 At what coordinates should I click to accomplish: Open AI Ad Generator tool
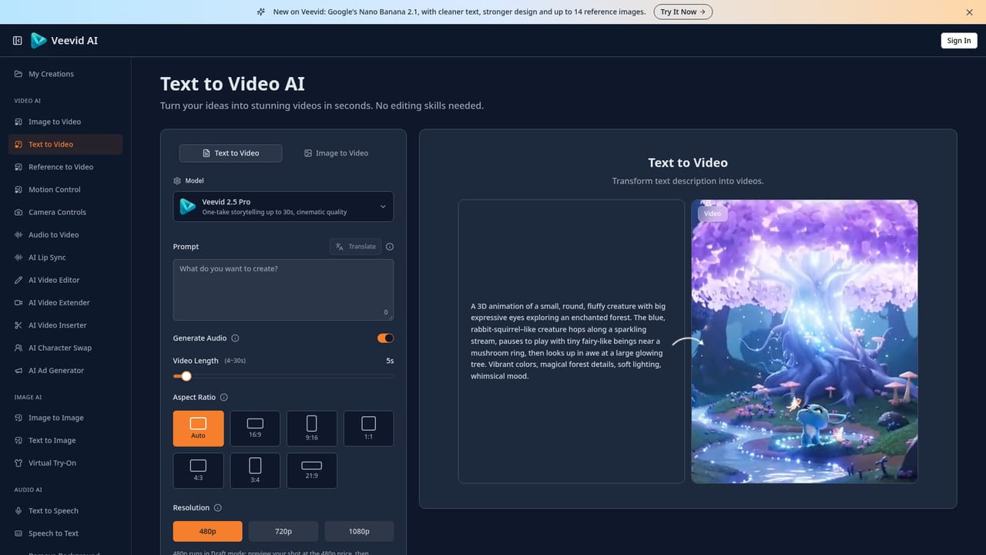tap(65, 371)
